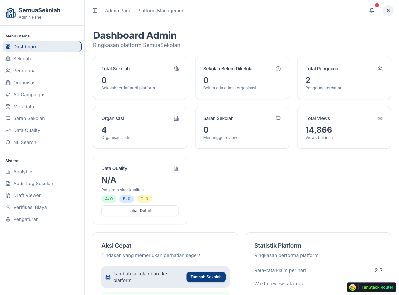The image size is (399, 295).
Task: Click the Analytics bar chart icon in sidebar
Action: [x=8, y=172]
